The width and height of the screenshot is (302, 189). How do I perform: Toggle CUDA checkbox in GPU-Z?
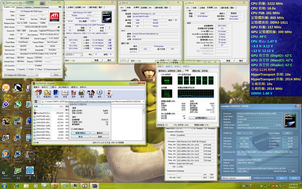pos(27,69)
